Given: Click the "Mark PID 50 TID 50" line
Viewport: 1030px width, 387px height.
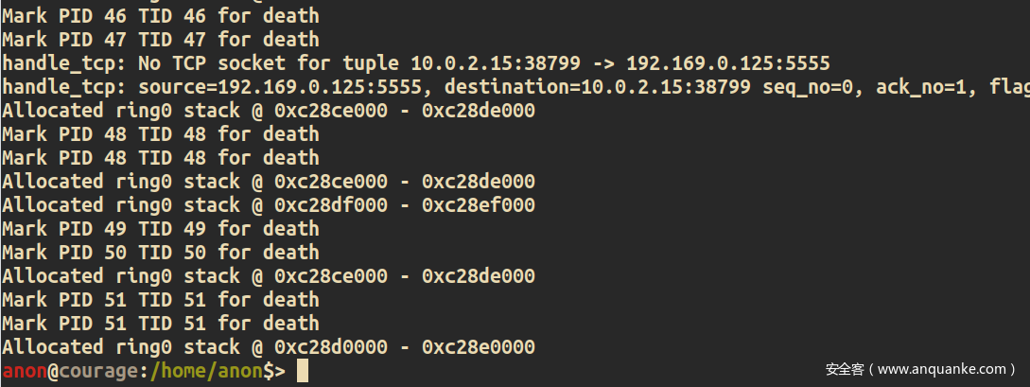Looking at the screenshot, I should 160,252.
